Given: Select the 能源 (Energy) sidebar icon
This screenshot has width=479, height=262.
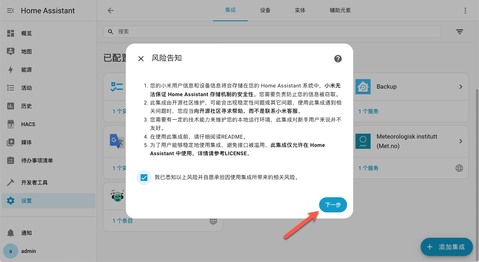Looking at the screenshot, I should [11, 70].
